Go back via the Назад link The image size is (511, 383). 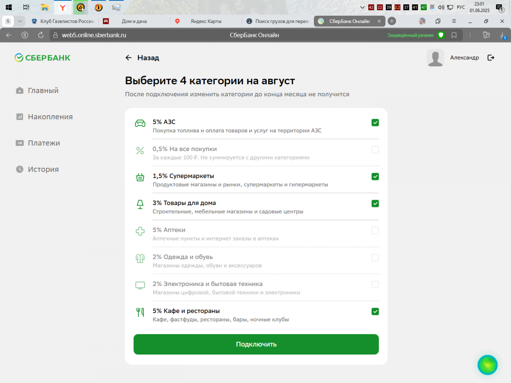click(142, 58)
